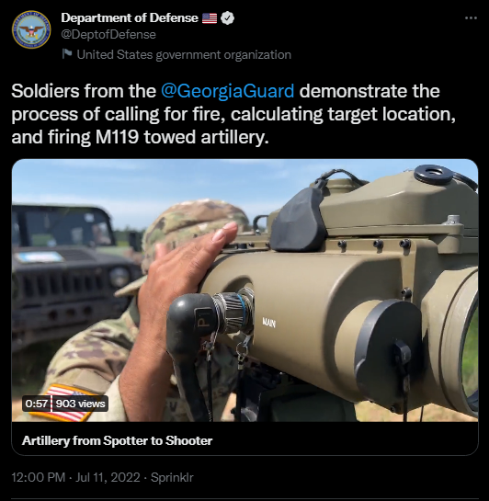Open the @DeptofDefense handle

pyautogui.click(x=108, y=35)
